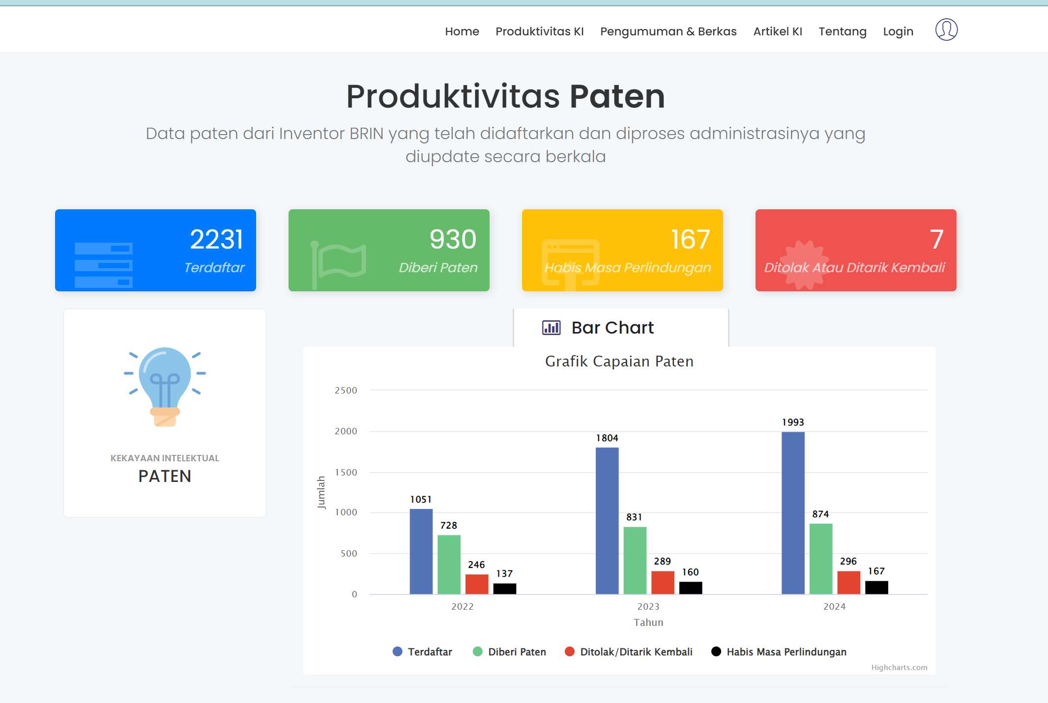Image resolution: width=1048 pixels, height=703 pixels.
Task: Click the black Habis Masa legend dot
Action: 716,652
